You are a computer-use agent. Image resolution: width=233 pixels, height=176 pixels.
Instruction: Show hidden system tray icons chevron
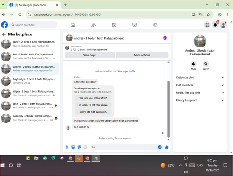180,165
